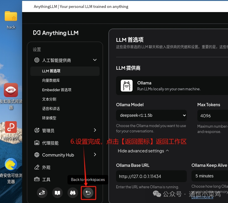Image resolution: width=228 pixels, height=203 pixels.
Task: Click the toolbox icon beside 工具
Action: pyautogui.click(x=37, y=179)
